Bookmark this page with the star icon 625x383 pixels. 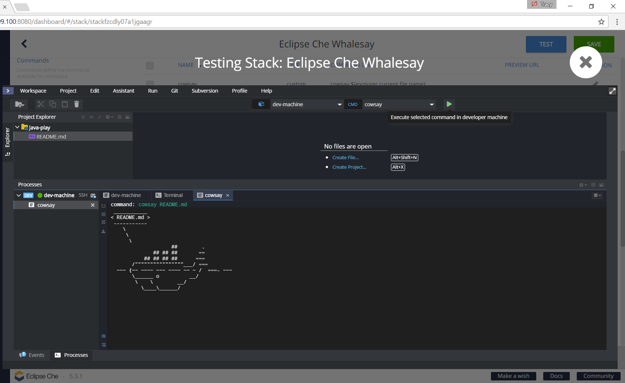tap(601, 22)
